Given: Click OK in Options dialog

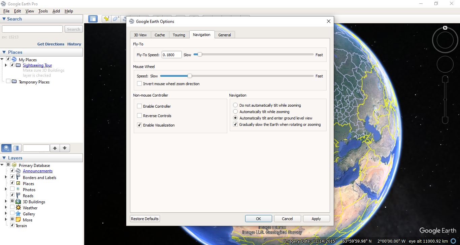Looking at the screenshot, I should pyautogui.click(x=259, y=219).
